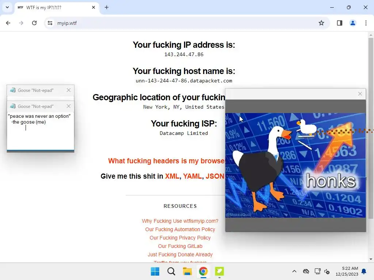The width and height of the screenshot is (374, 280).
Task: Close the lower Goose Not-epad window
Action: pyautogui.click(x=69, y=106)
